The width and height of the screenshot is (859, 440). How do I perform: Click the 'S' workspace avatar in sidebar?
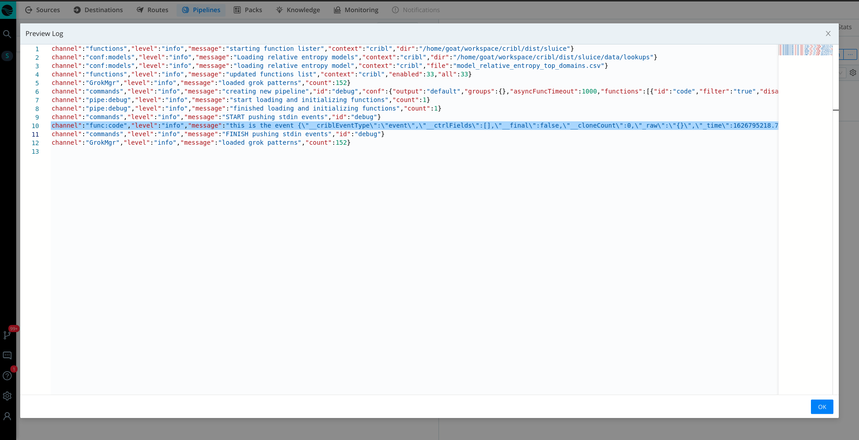click(x=7, y=56)
